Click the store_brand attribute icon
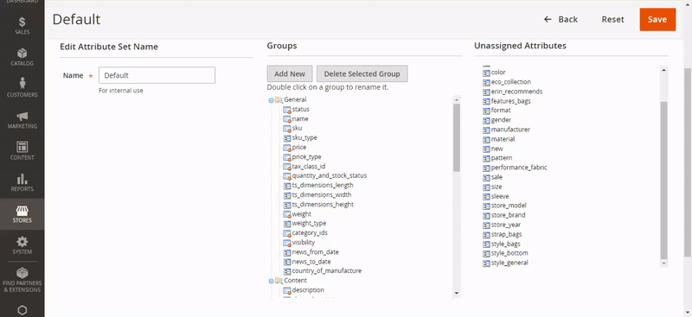This screenshot has height=317, width=692. point(486,216)
